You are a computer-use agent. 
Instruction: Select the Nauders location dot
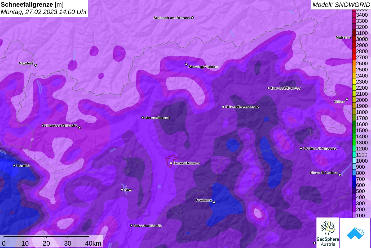click(x=36, y=65)
